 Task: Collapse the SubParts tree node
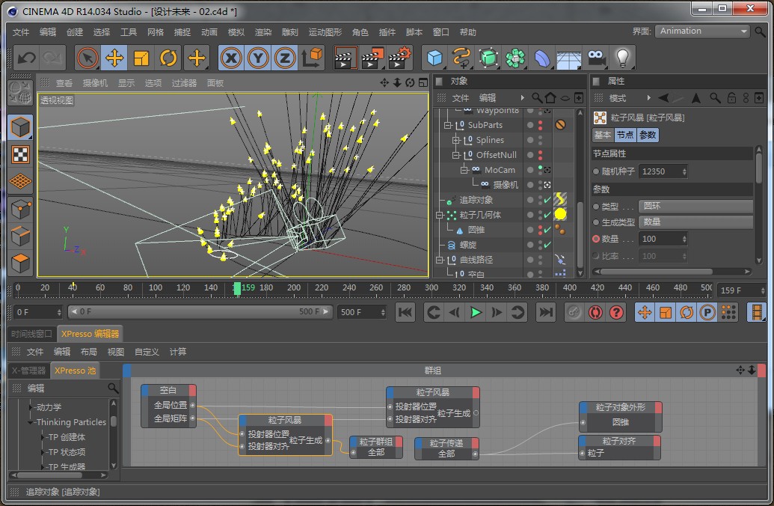coord(448,126)
